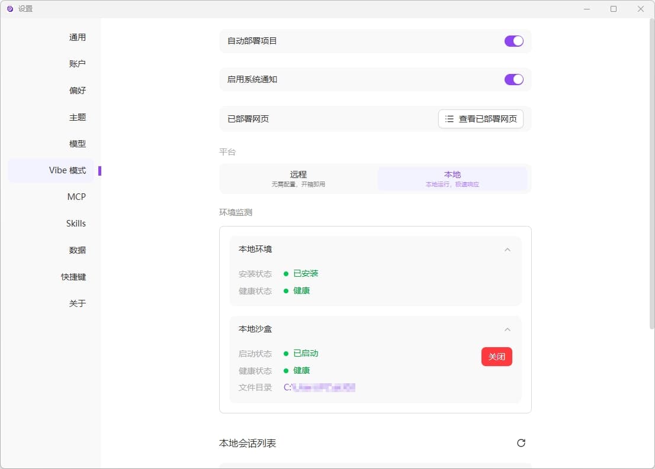Maximize the settings window
Image resolution: width=655 pixels, height=469 pixels.
614,9
